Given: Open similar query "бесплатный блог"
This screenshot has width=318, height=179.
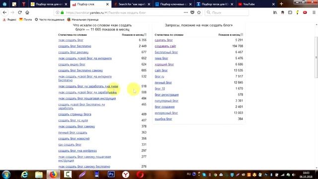Looking at the screenshot, I should coord(166,52).
